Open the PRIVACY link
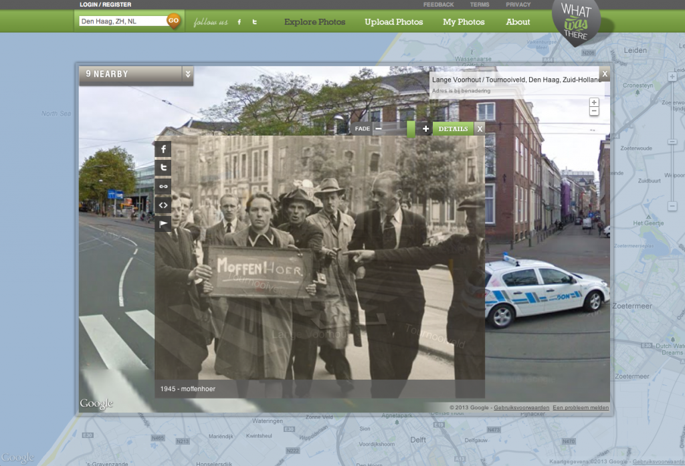The image size is (685, 466). pyautogui.click(x=518, y=5)
